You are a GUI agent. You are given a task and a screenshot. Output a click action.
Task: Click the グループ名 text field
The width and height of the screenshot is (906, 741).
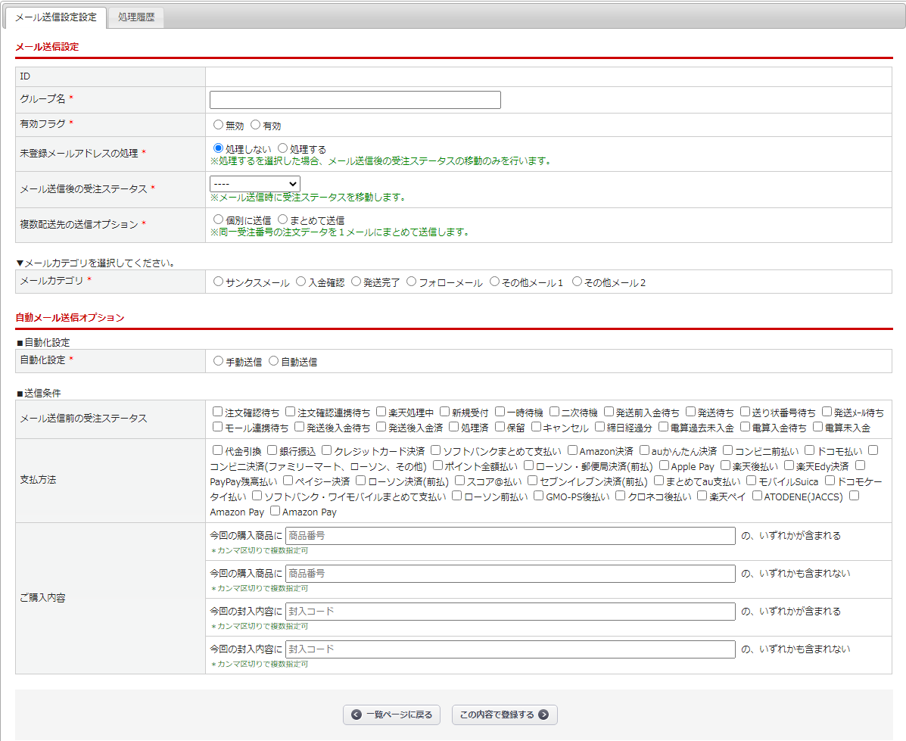pyautogui.click(x=355, y=100)
